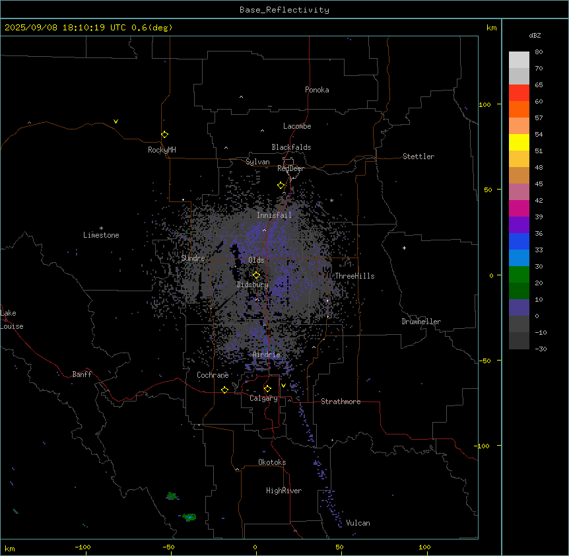Click the Airdrie label

267,355
